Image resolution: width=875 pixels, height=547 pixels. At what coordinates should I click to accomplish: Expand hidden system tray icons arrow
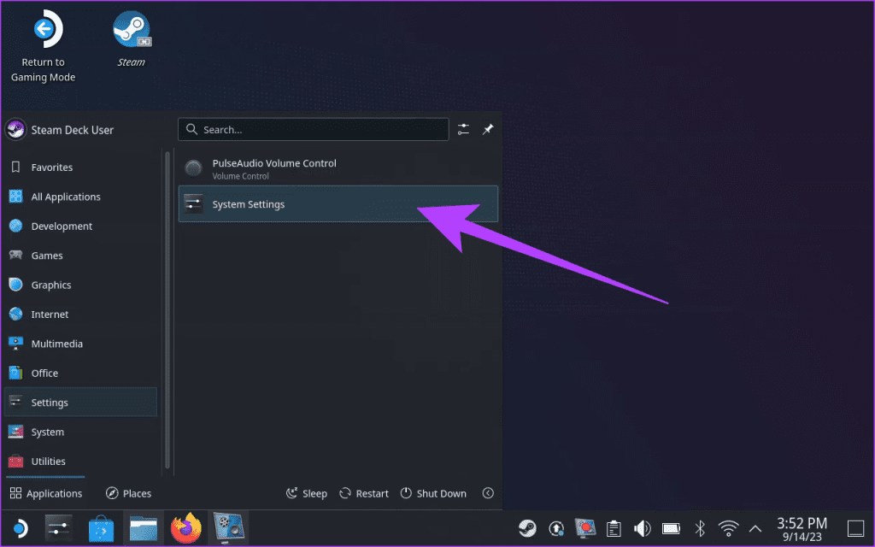755,528
